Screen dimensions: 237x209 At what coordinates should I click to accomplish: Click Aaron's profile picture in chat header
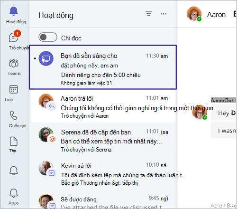coord(194,14)
